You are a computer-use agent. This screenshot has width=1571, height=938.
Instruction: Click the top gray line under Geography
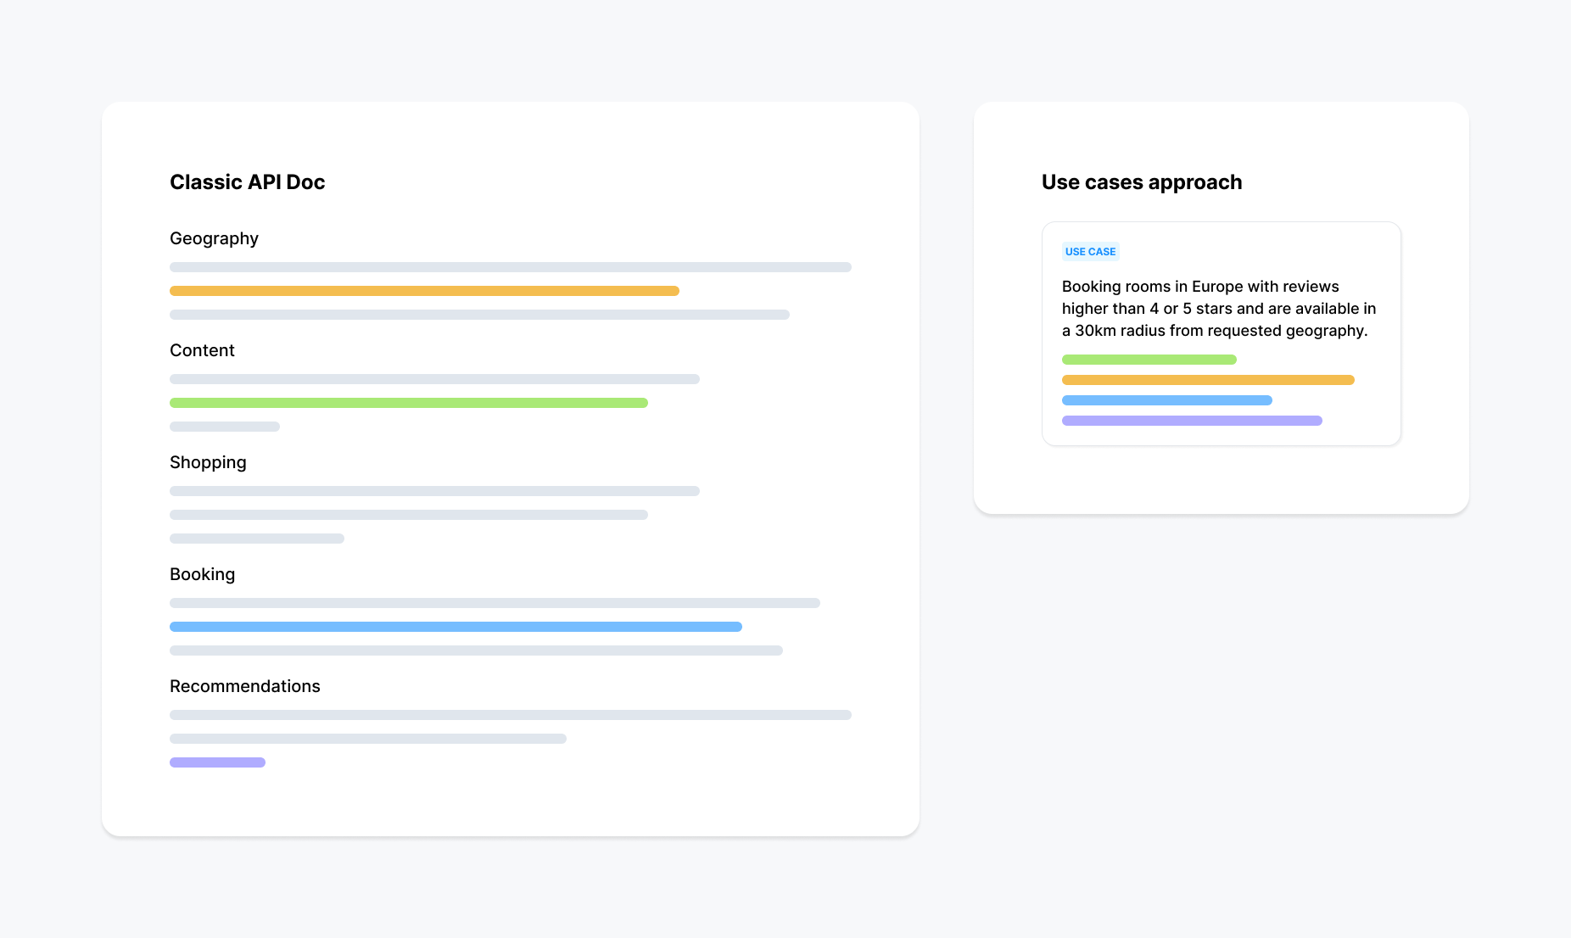click(x=511, y=267)
